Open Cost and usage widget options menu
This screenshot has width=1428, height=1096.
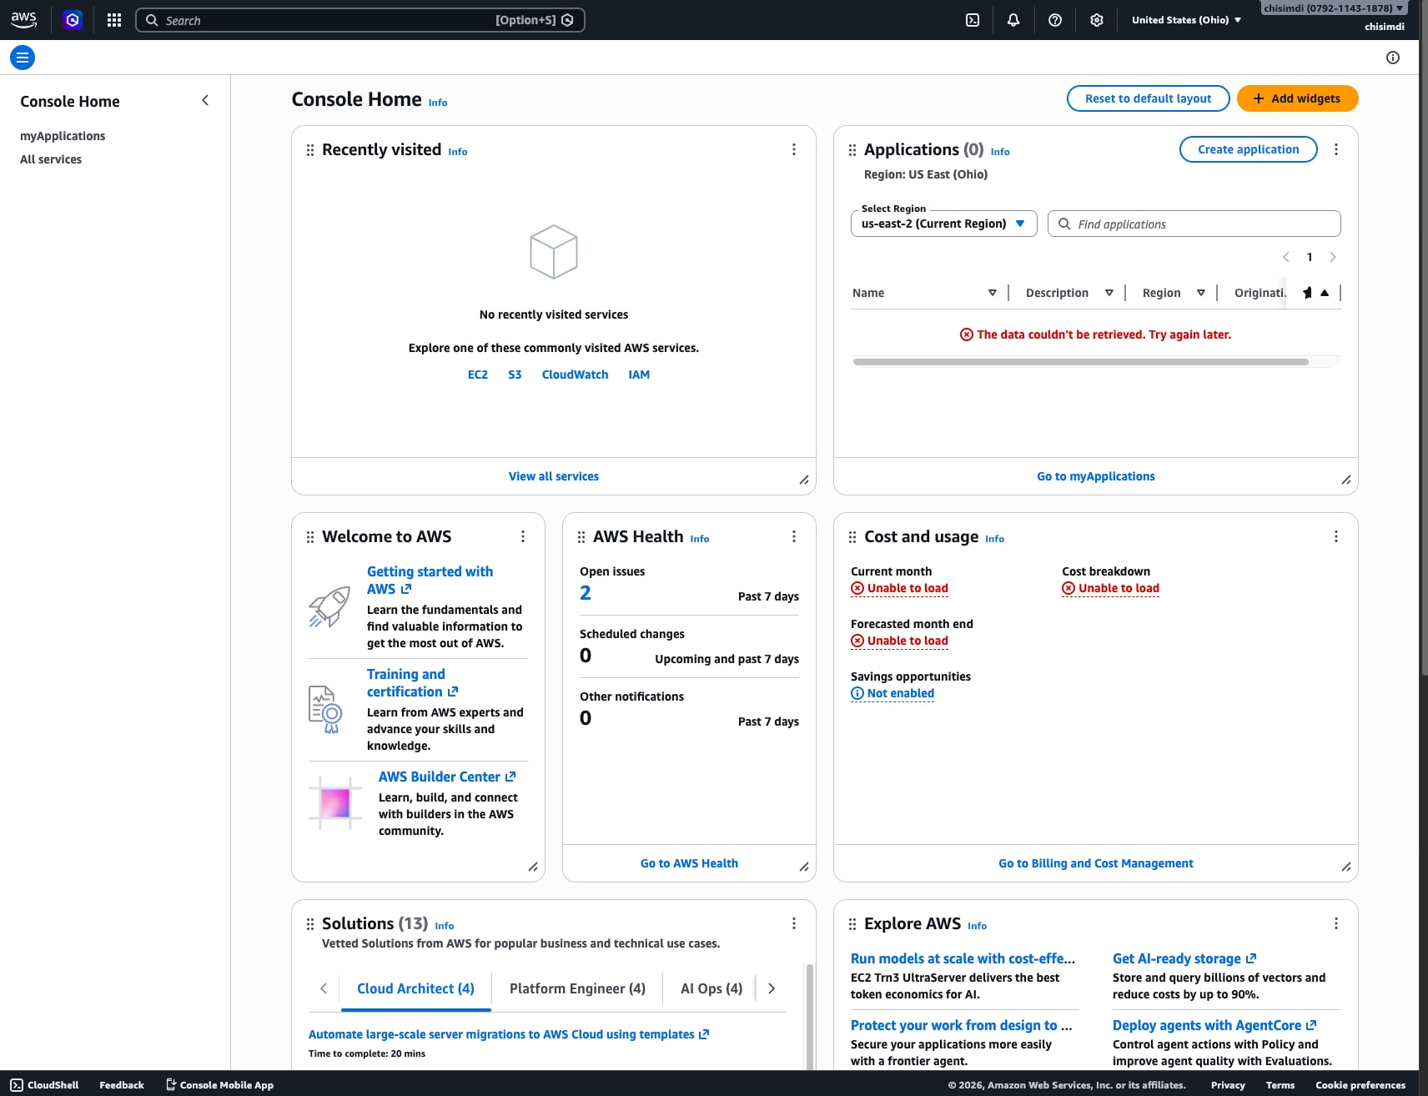[1336, 536]
